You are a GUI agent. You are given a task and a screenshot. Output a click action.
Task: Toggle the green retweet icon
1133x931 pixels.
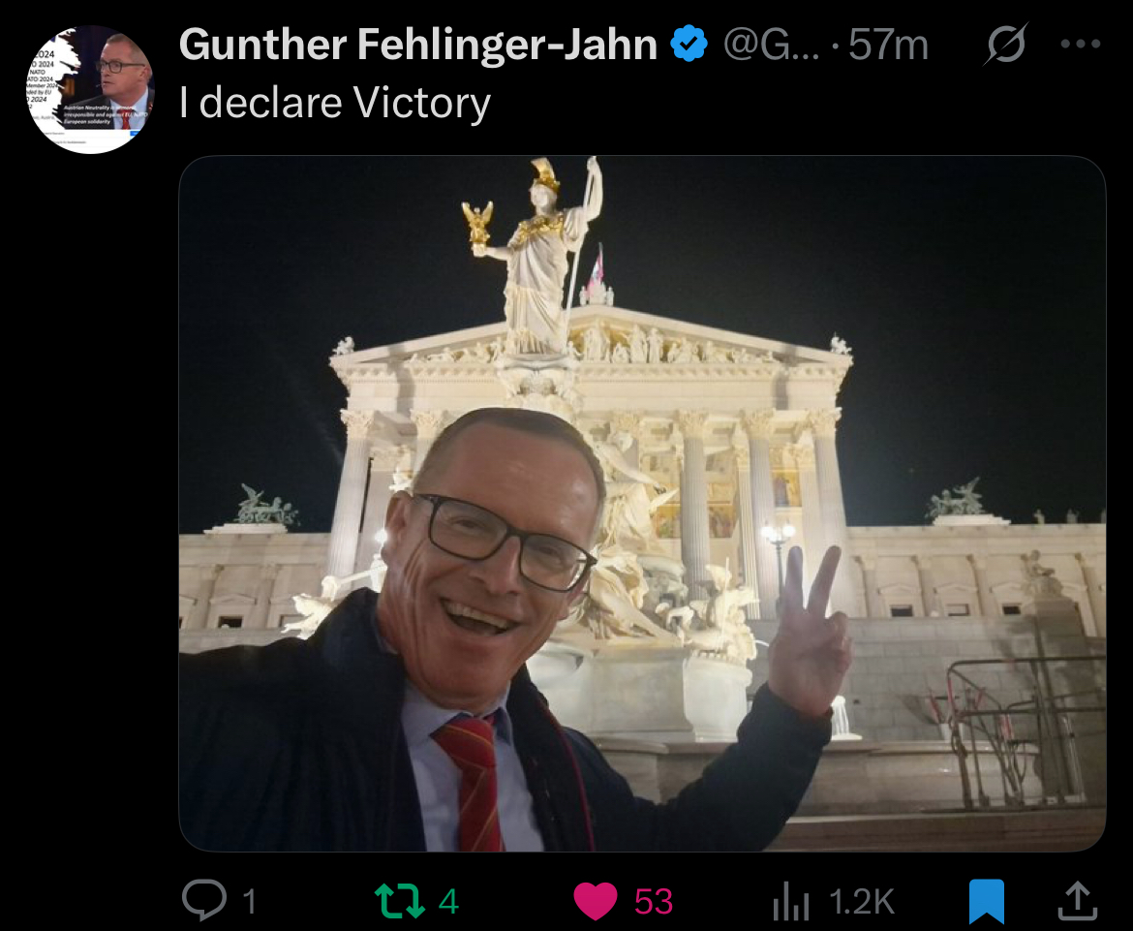click(400, 901)
